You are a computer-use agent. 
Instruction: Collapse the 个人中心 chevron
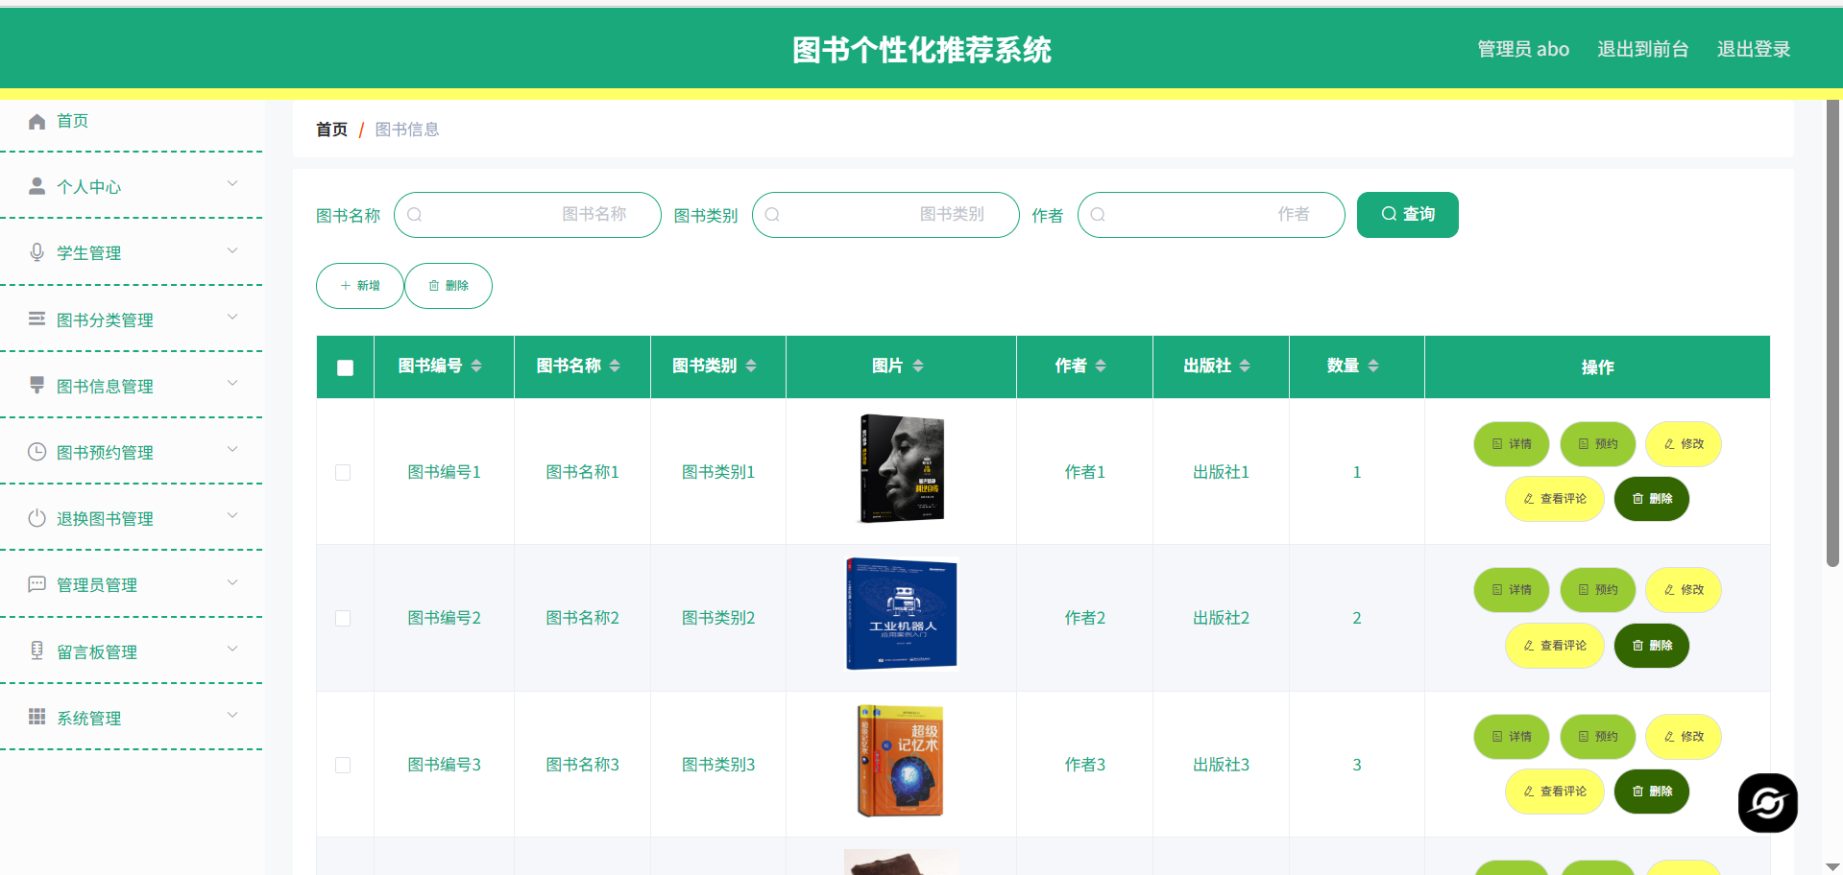tap(231, 183)
